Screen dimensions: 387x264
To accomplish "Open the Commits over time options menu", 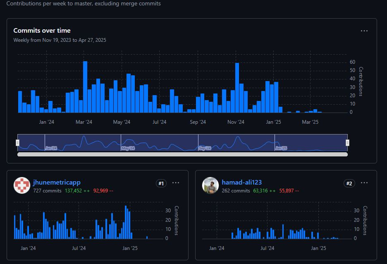I will click(364, 31).
